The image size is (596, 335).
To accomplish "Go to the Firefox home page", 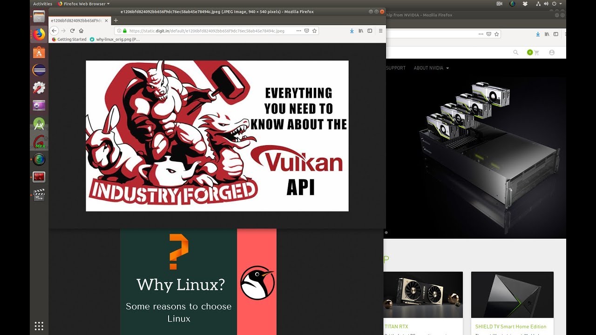I will point(81,31).
